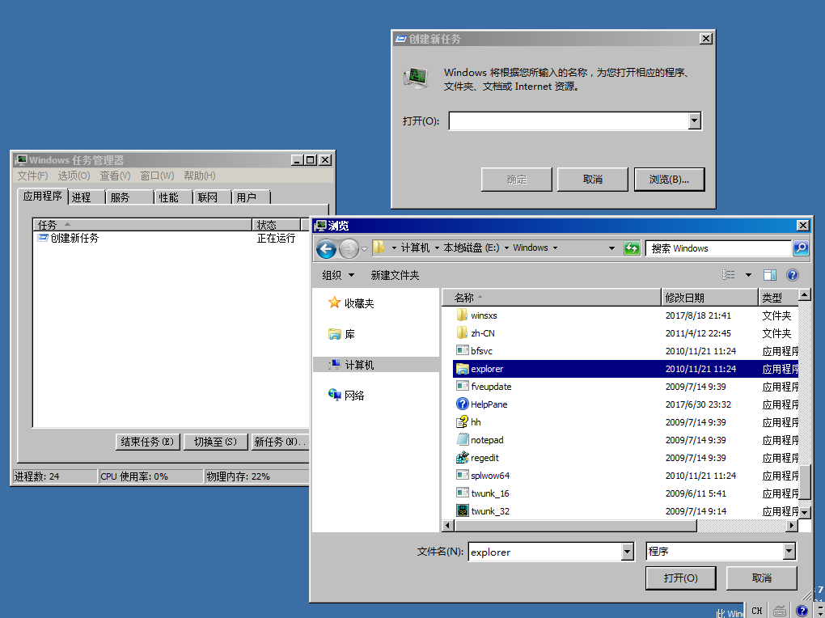Click 打开(O) button in Browse dialog

tap(681, 578)
